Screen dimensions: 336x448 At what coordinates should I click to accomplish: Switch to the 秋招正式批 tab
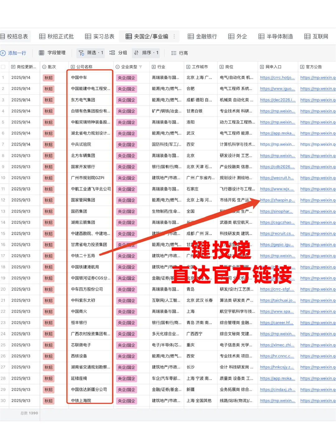coord(57,36)
